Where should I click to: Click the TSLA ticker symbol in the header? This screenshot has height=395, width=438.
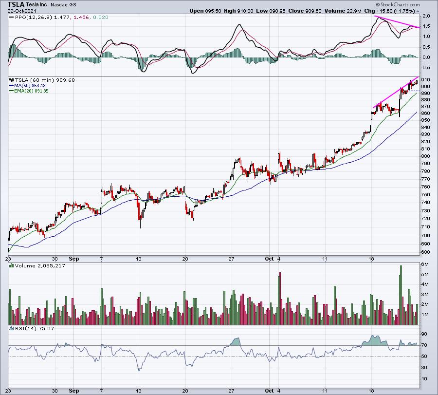coord(16,4)
